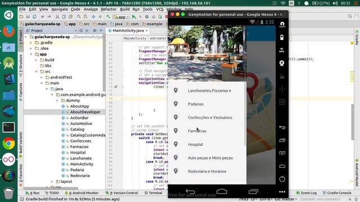Click Genymotion sidebar menu key icon

coord(282,153)
